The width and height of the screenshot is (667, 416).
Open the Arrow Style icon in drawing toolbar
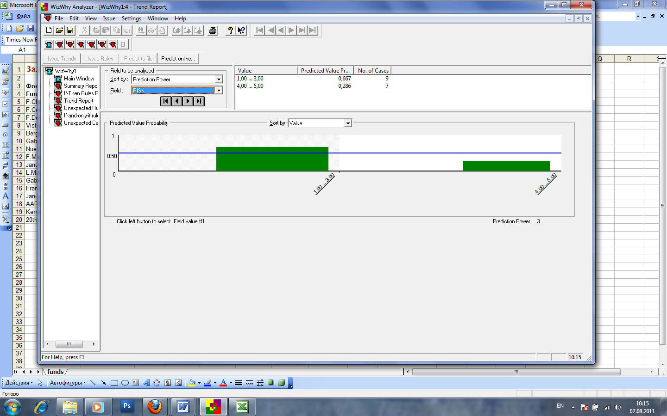click(260, 383)
